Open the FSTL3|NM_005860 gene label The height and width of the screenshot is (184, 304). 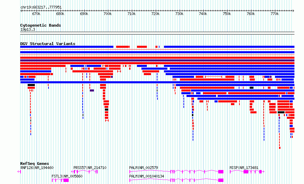point(67,176)
